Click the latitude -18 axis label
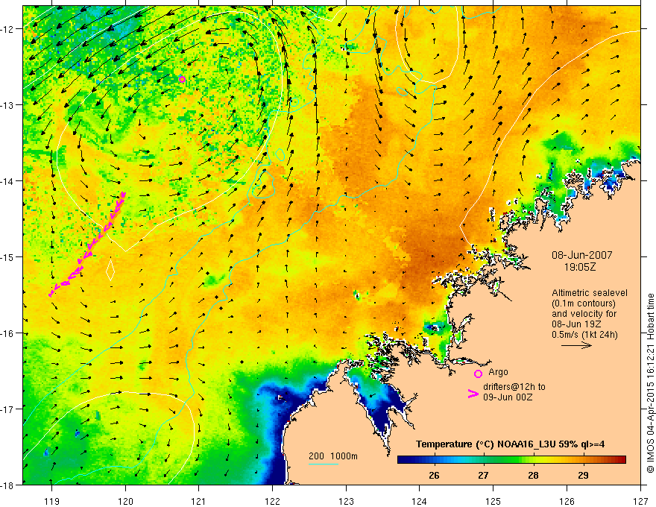 tap(8, 485)
